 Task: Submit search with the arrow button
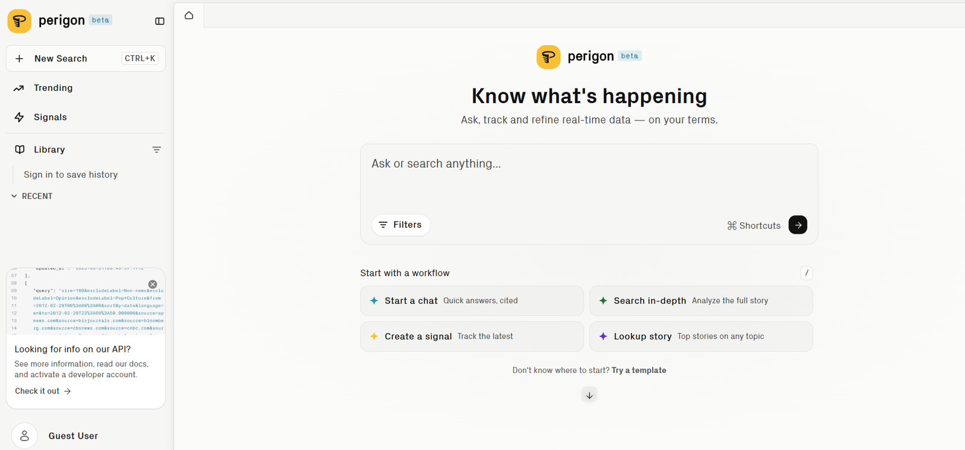point(797,225)
